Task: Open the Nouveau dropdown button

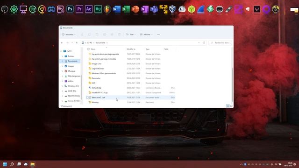Action: click(x=69, y=35)
